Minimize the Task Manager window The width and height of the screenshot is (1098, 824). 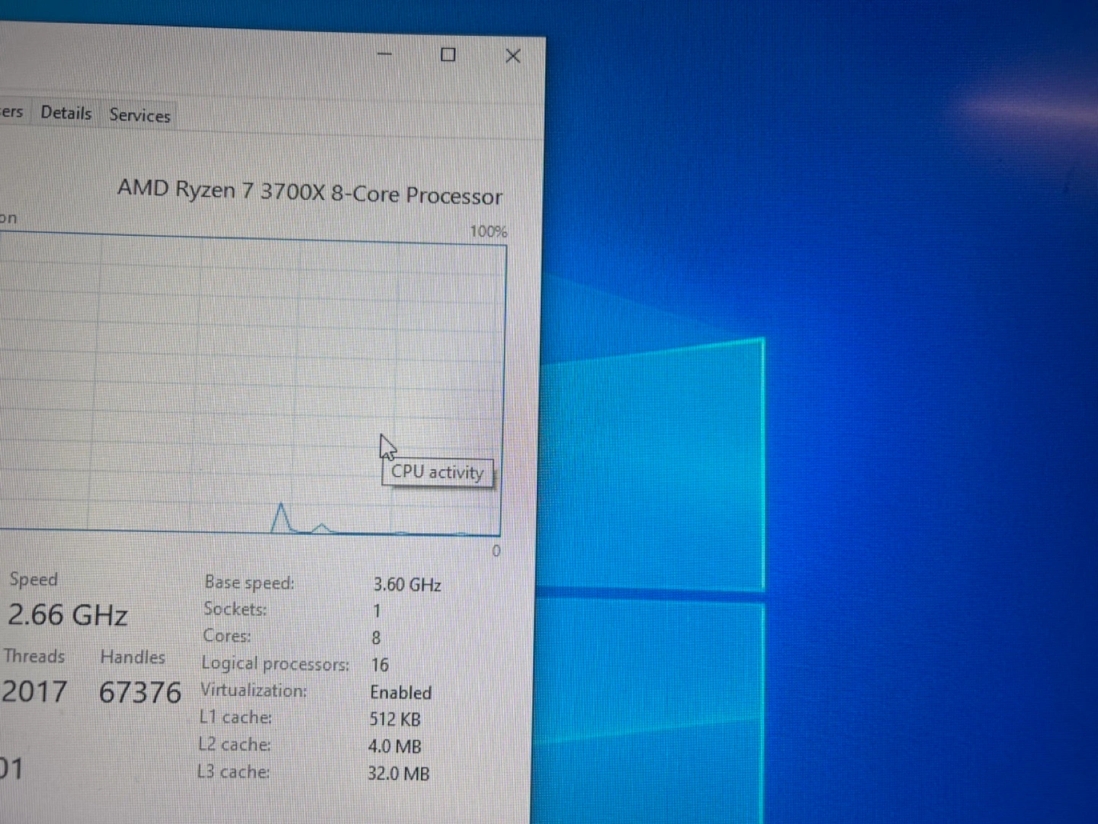[385, 54]
